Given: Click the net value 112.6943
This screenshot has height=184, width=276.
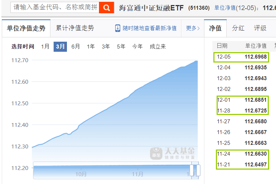Looking at the screenshot, I should [x=256, y=78].
